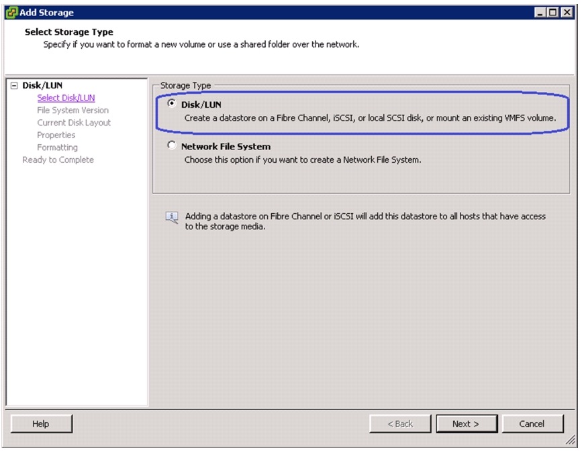Screen dimensions: 584x474
Task: Click the Network File System option label
Action: (x=226, y=147)
